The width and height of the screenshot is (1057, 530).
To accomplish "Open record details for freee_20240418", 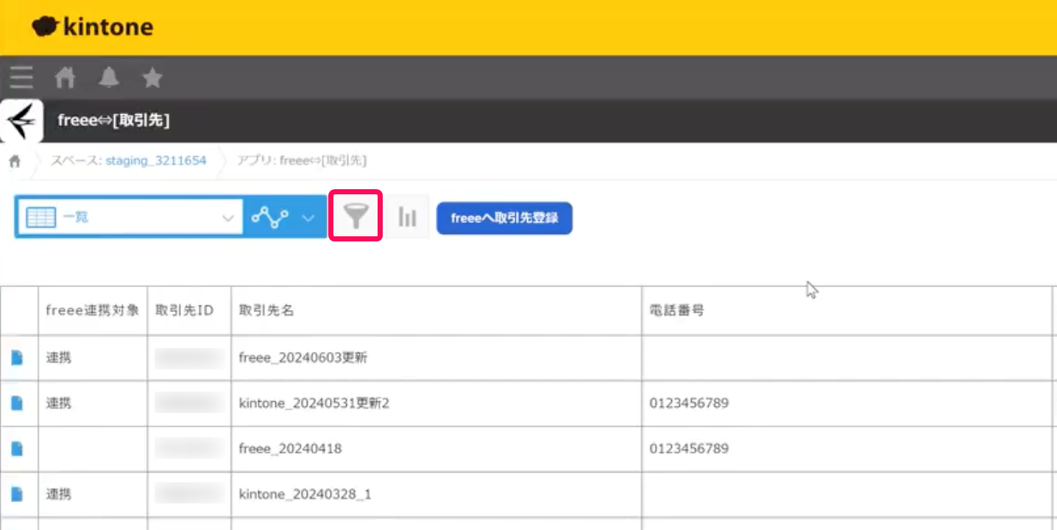I will [x=17, y=448].
